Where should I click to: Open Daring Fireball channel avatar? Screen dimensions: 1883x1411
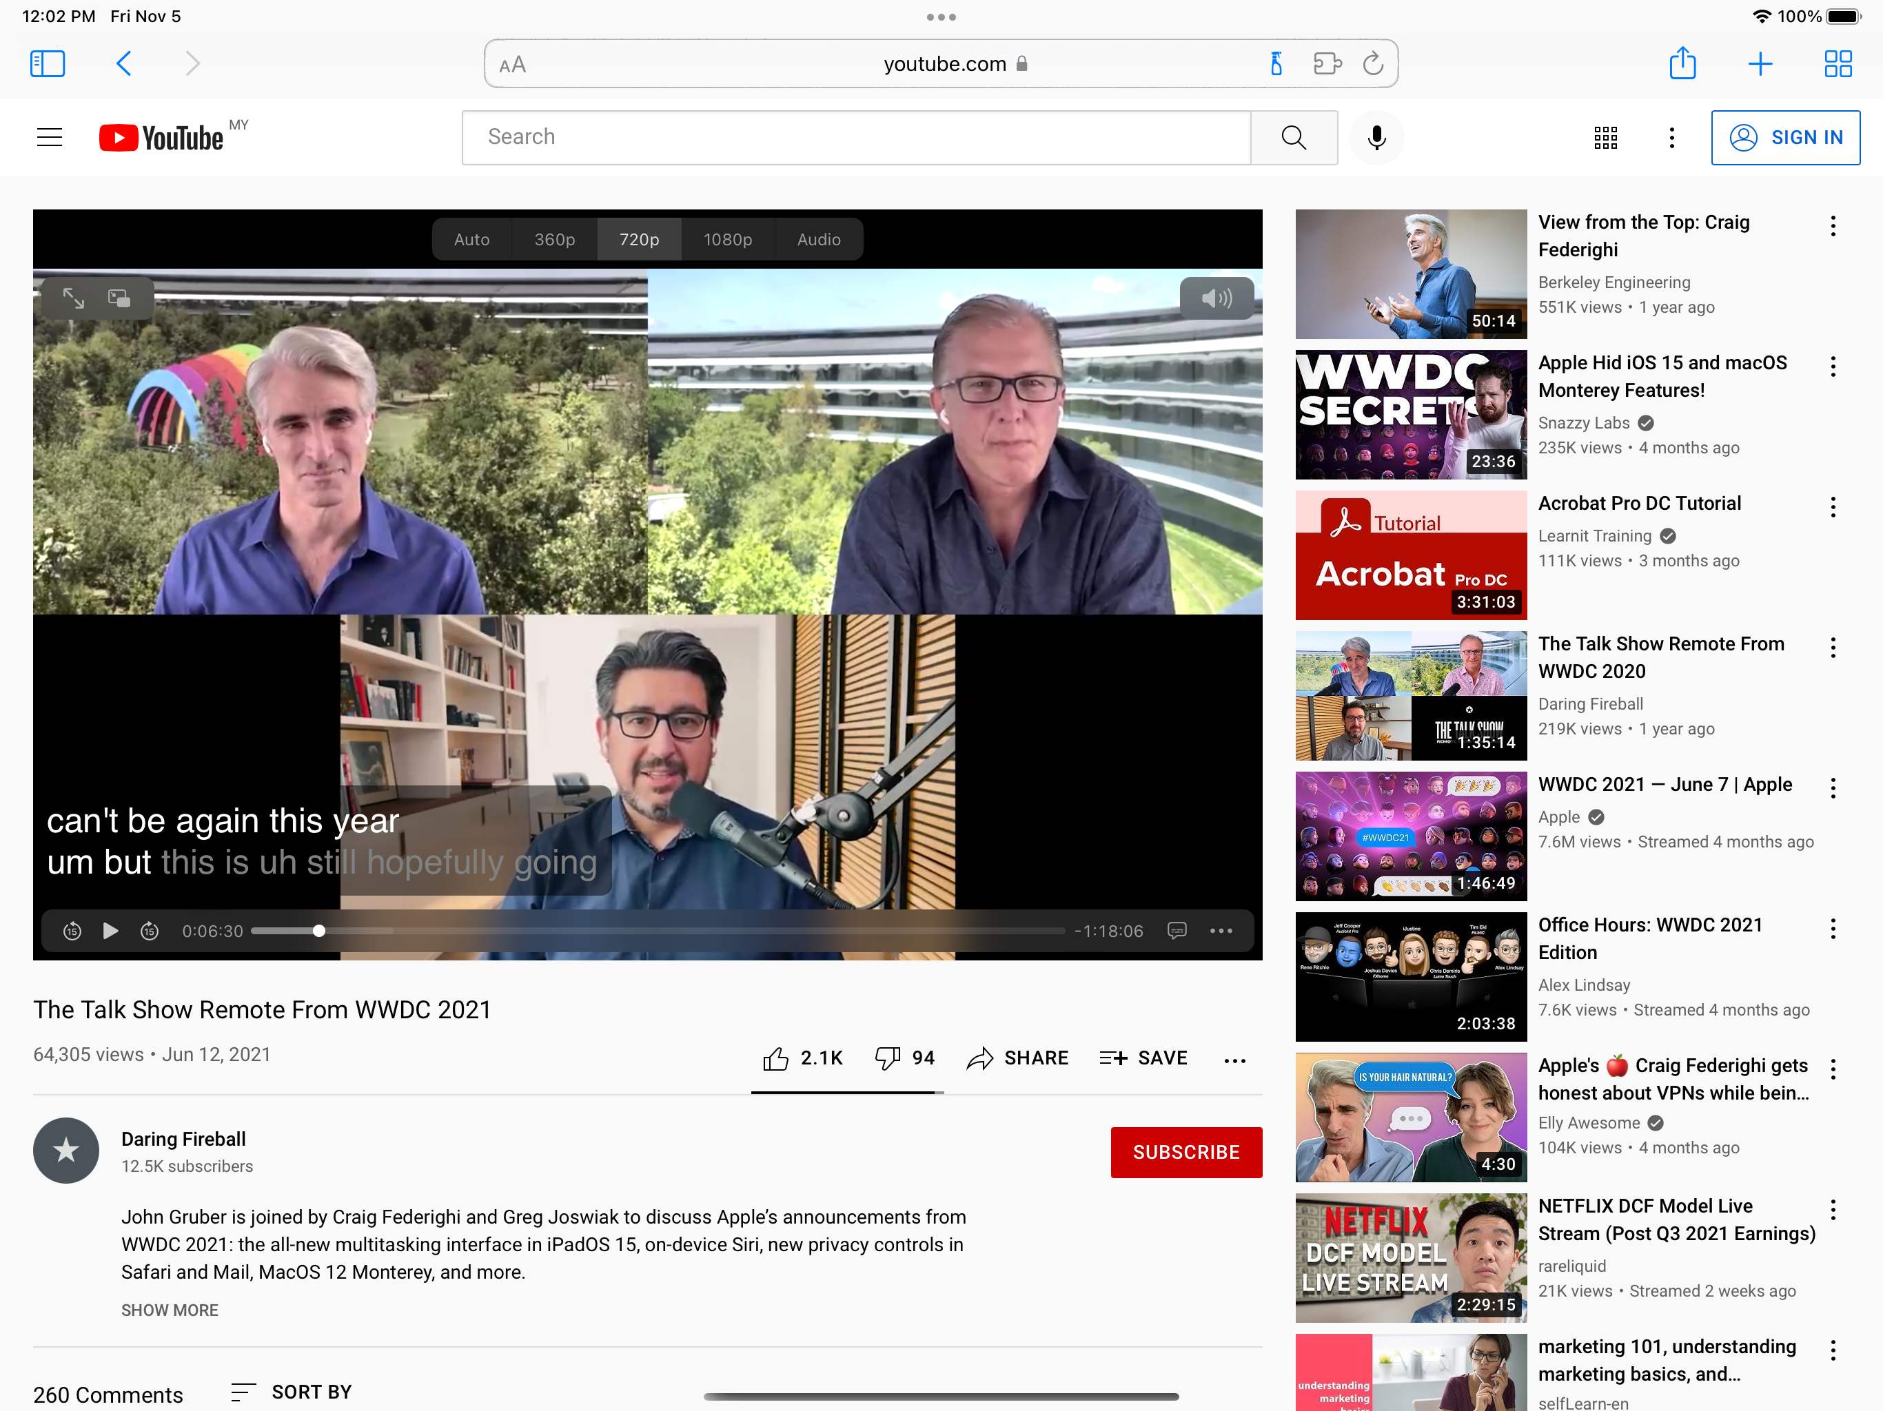tap(66, 1151)
